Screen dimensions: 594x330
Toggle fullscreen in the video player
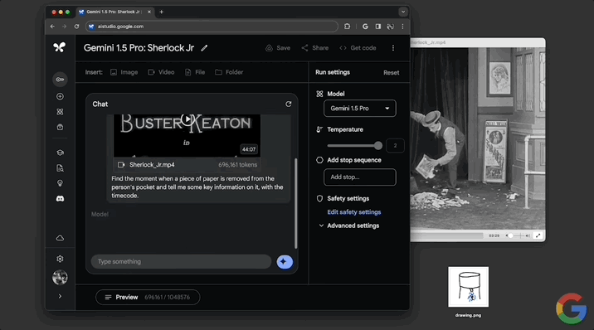coord(538,235)
